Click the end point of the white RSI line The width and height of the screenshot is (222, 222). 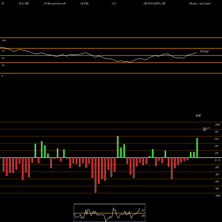[197, 52]
